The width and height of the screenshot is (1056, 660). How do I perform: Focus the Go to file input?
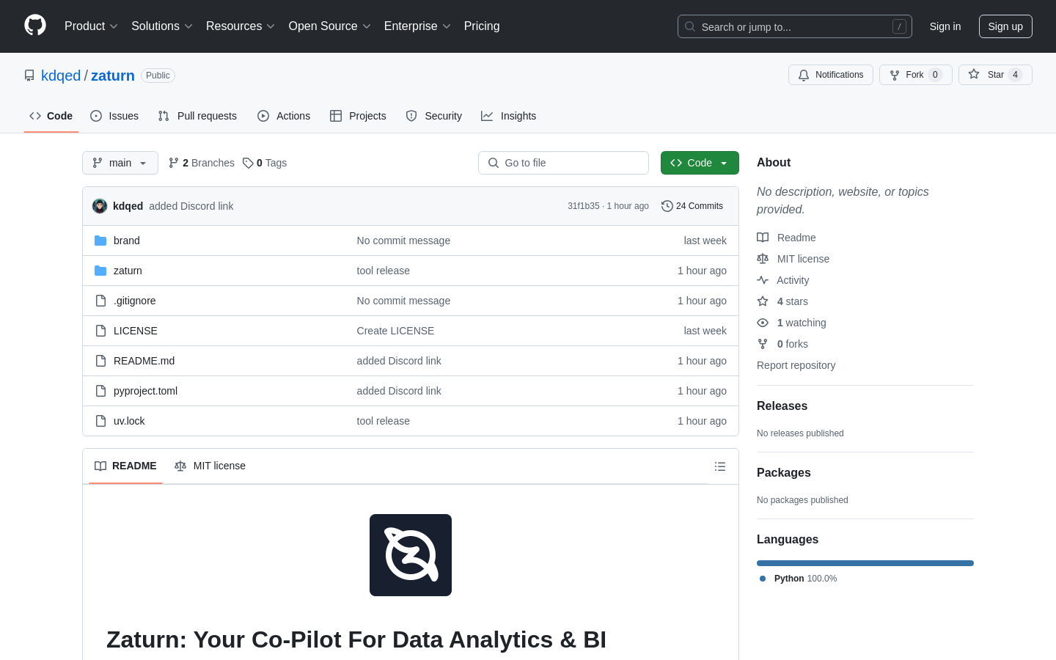pos(563,163)
